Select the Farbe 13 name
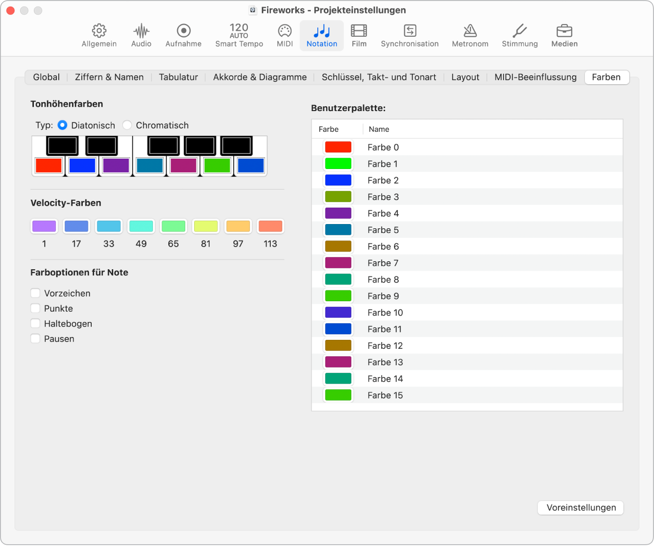The width and height of the screenshot is (654, 546). point(385,362)
